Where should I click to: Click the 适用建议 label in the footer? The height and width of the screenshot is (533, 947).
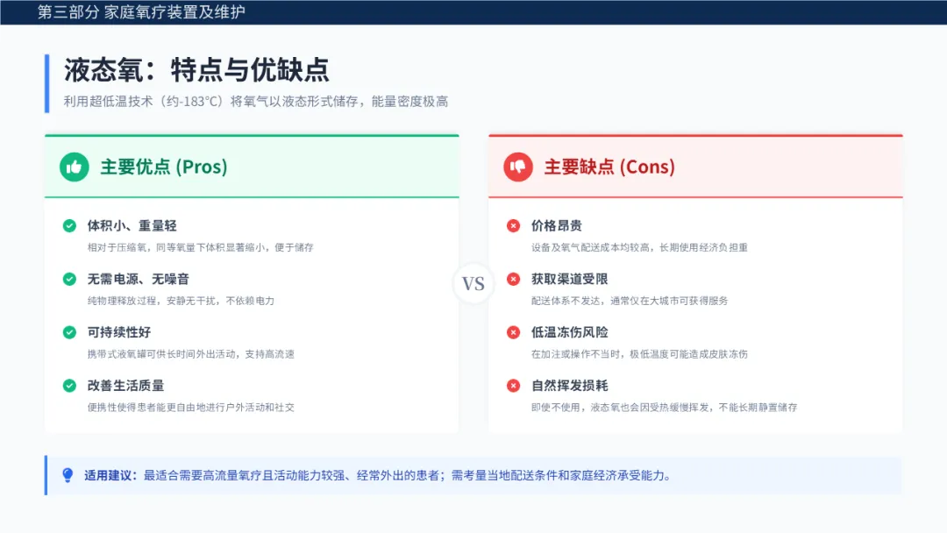110,475
